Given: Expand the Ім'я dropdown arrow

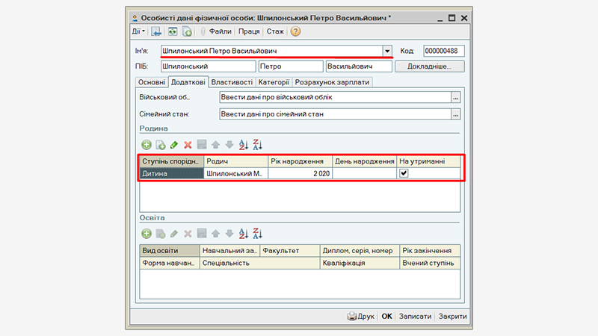Looking at the screenshot, I should pos(387,51).
